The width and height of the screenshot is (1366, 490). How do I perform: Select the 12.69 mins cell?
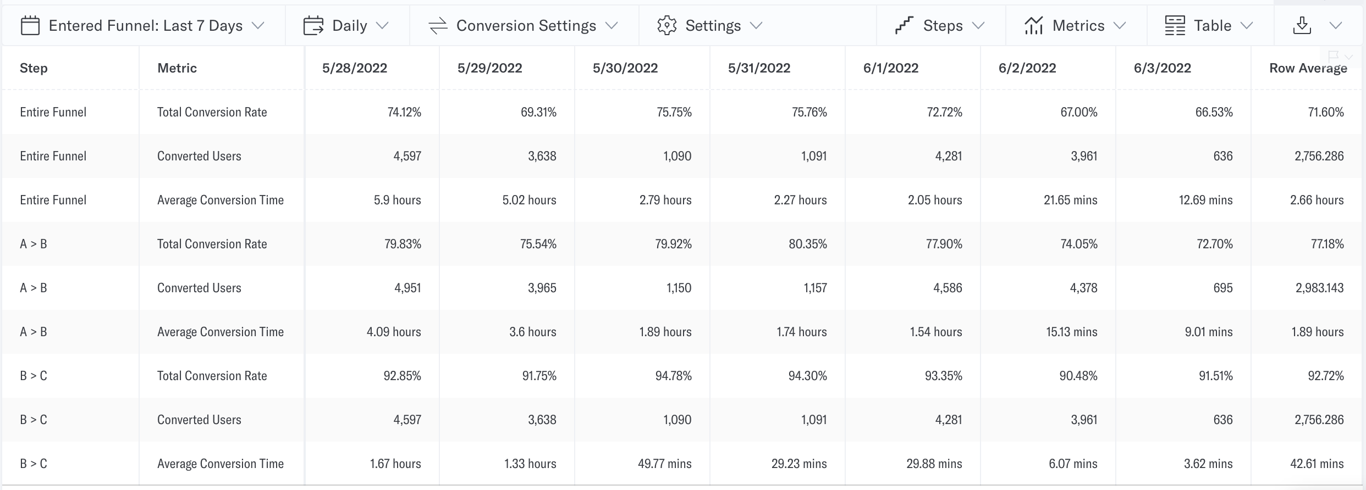pyautogui.click(x=1206, y=200)
